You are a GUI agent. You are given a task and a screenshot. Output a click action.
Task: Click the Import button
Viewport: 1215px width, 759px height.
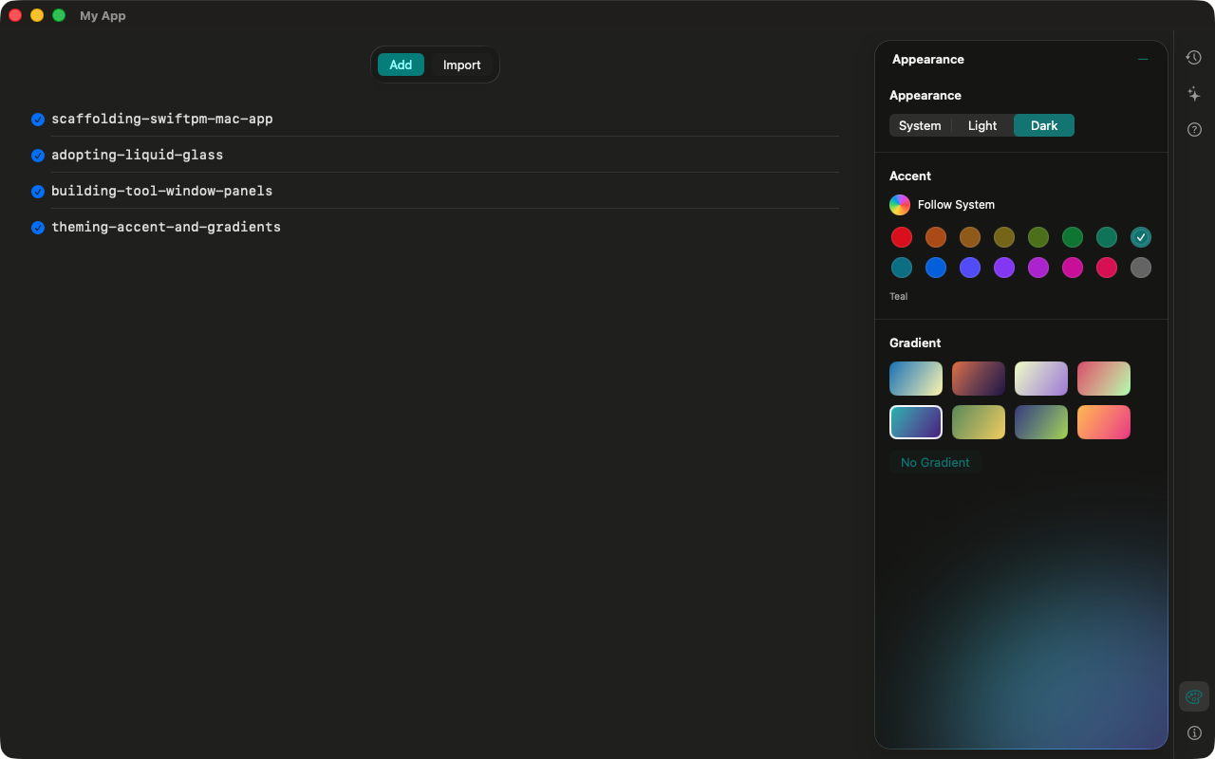tap(462, 65)
